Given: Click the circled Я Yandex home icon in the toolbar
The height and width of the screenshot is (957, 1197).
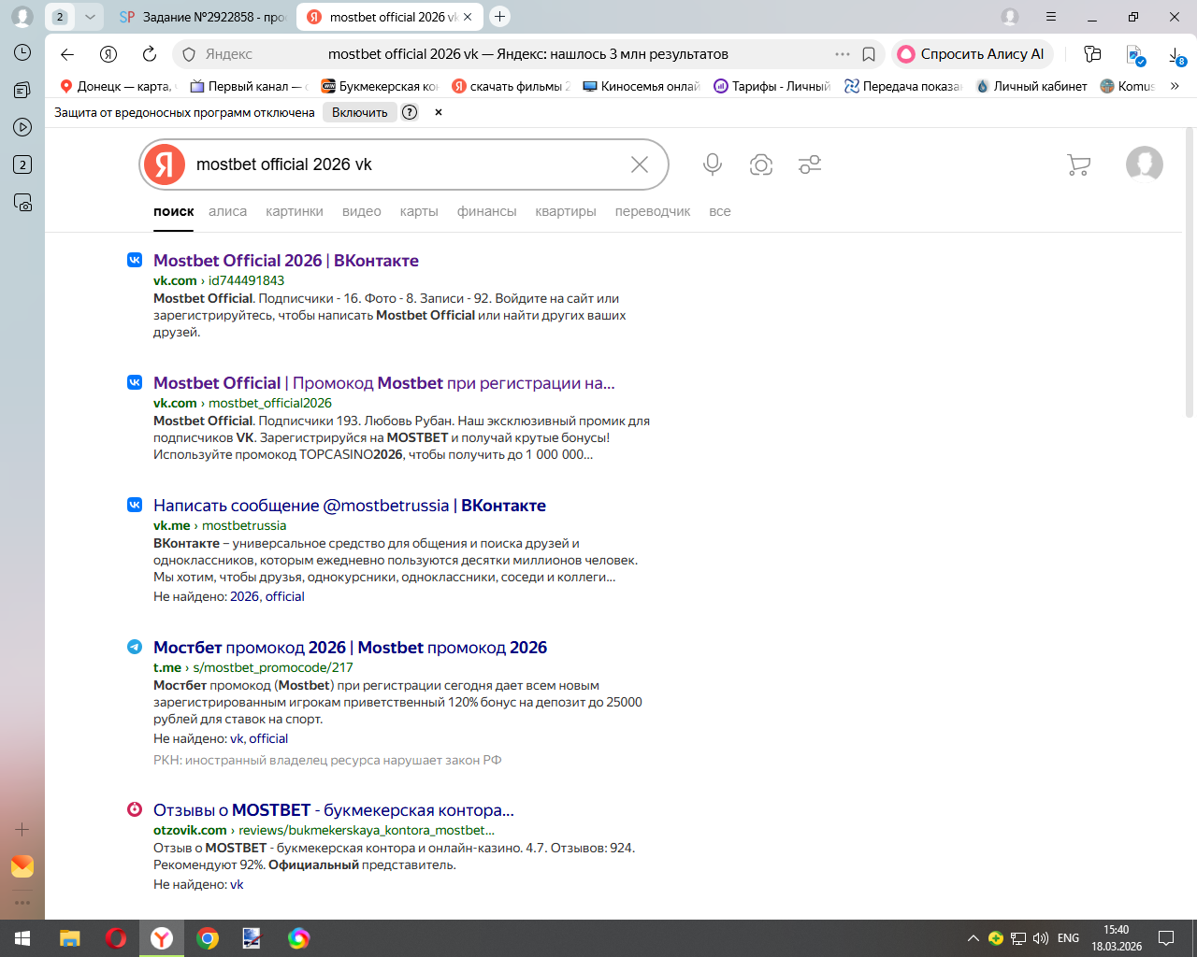Looking at the screenshot, I should click(x=108, y=54).
